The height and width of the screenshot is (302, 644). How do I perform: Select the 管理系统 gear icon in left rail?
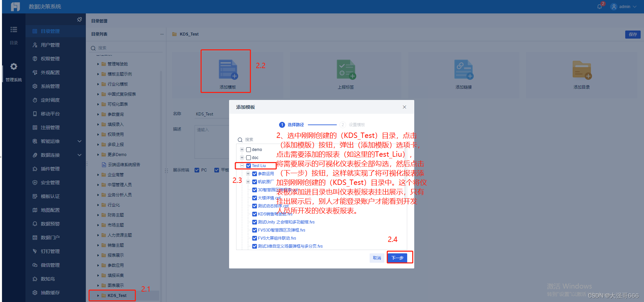click(x=14, y=66)
